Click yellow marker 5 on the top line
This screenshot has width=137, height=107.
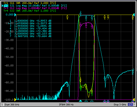click(x=105, y=17)
